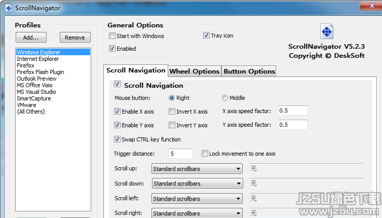
Task: Click the Trigger distance input field
Action: click(181, 154)
